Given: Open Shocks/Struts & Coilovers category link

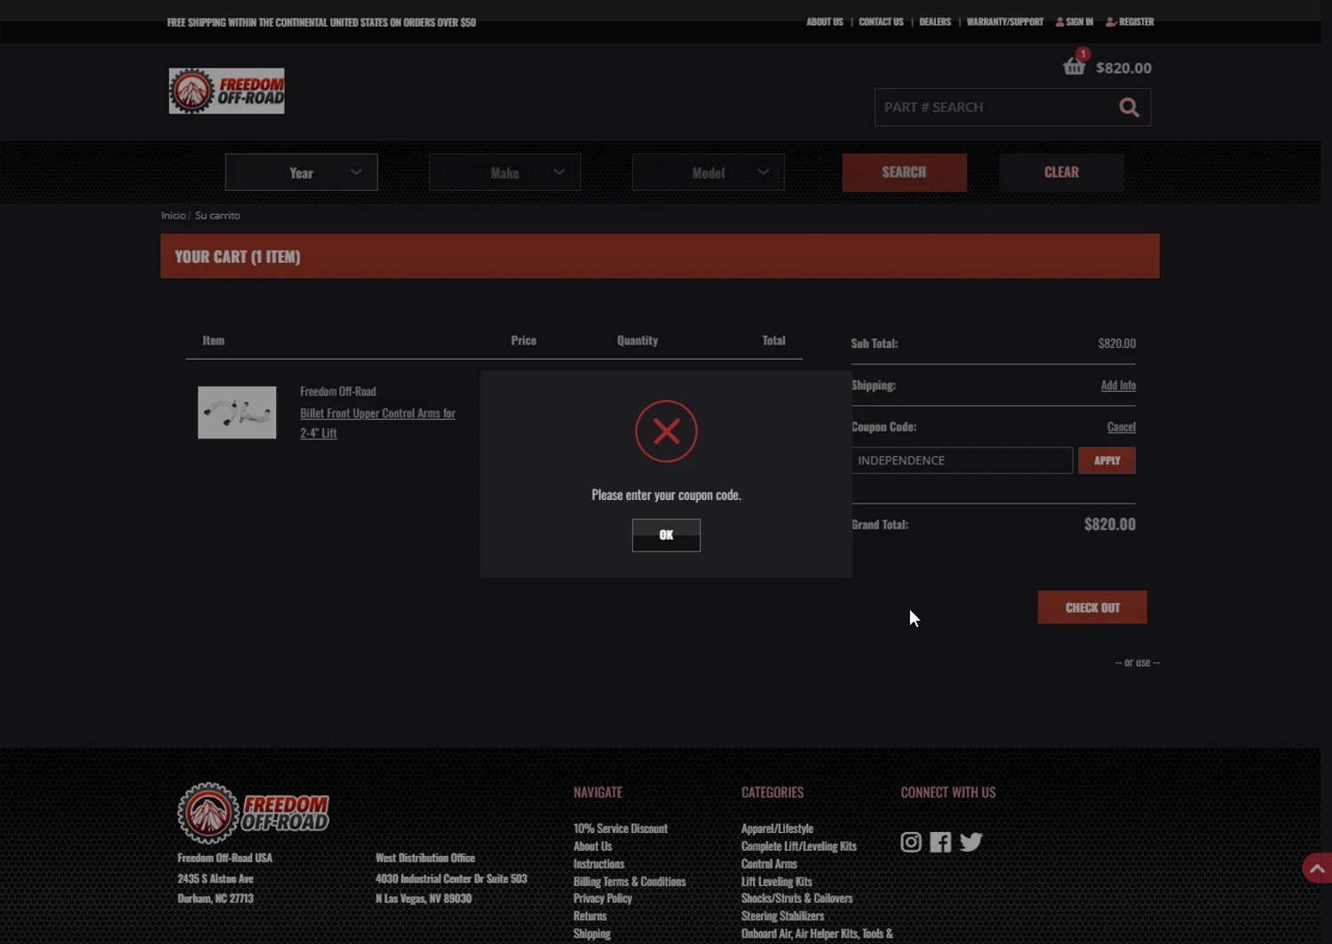Looking at the screenshot, I should tap(797, 898).
